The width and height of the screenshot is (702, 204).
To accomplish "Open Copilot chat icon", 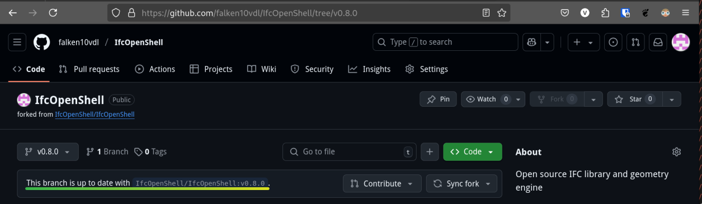I will tap(531, 42).
